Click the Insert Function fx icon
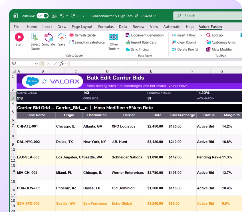This screenshot has width=242, height=212. (62, 64)
